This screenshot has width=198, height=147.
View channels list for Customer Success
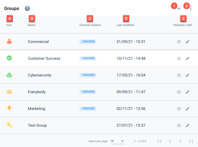179,58
